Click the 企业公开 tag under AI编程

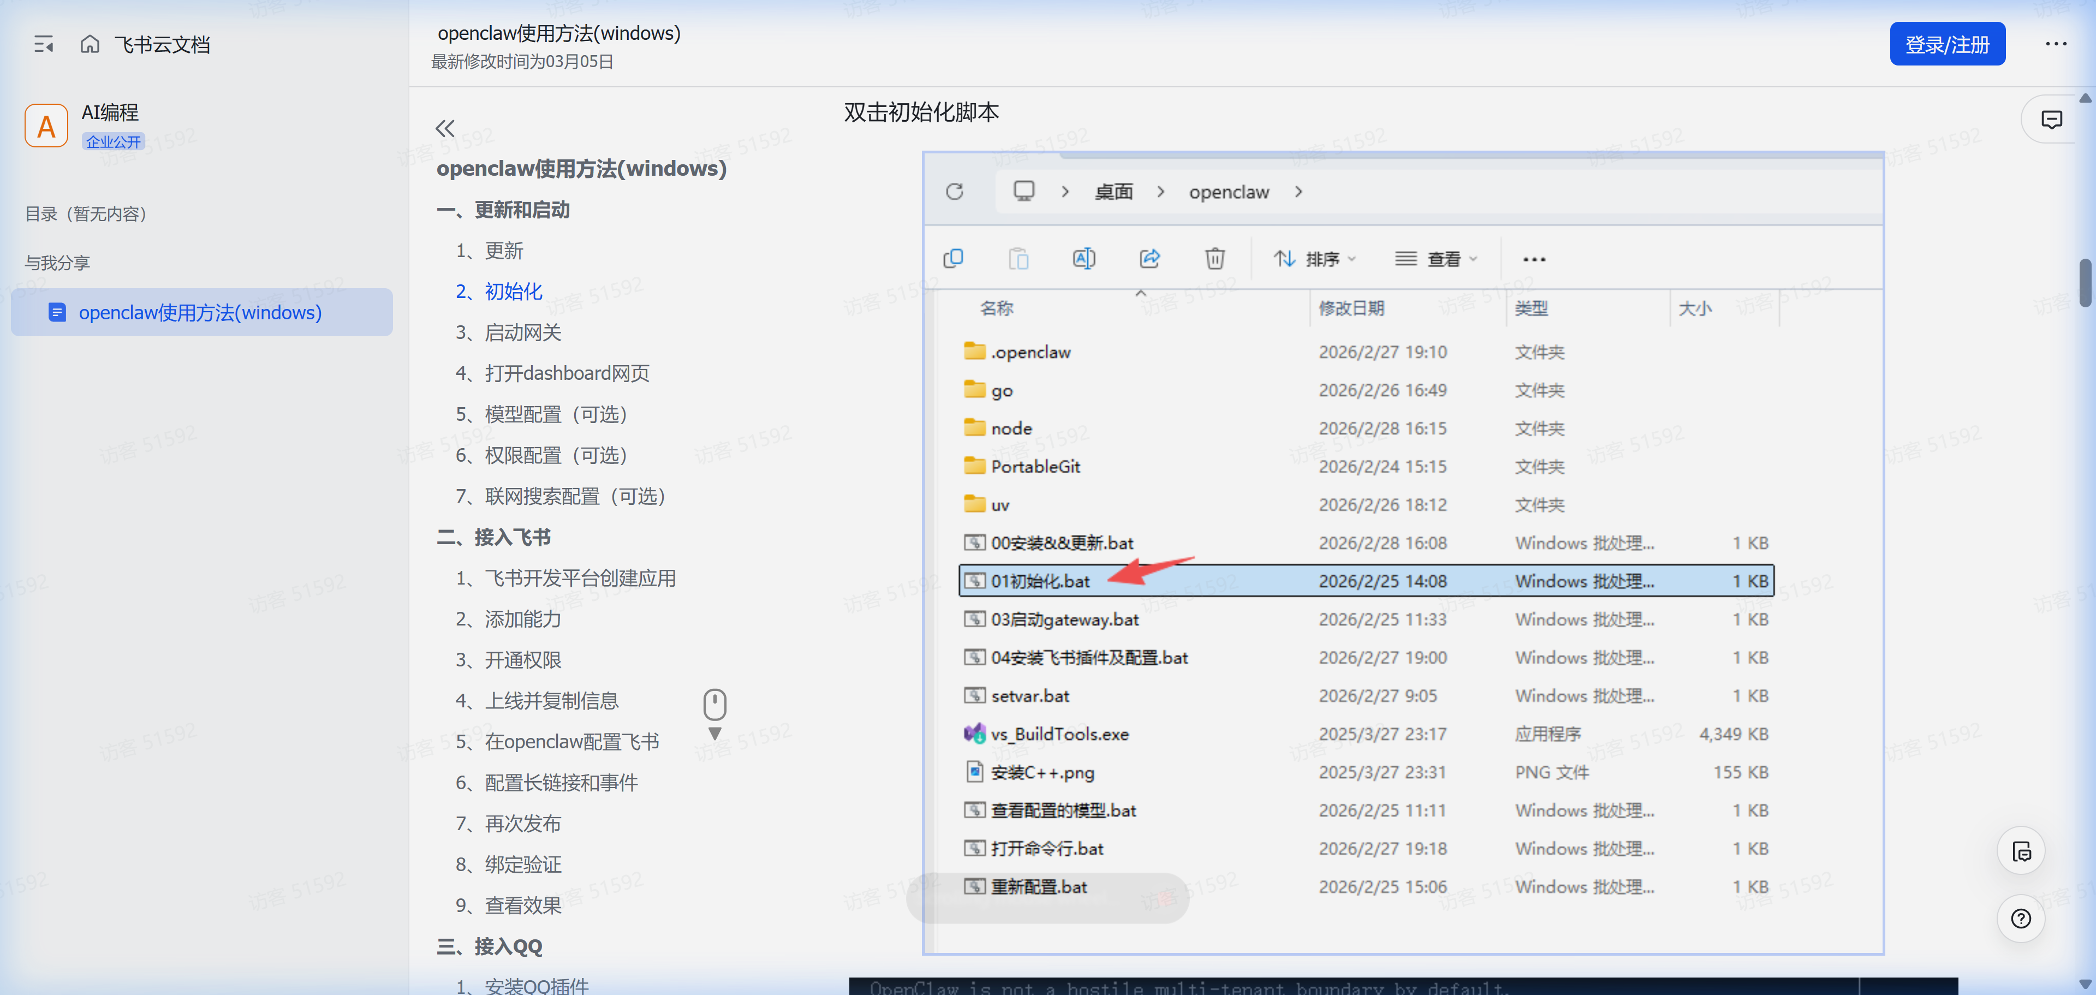(x=113, y=141)
